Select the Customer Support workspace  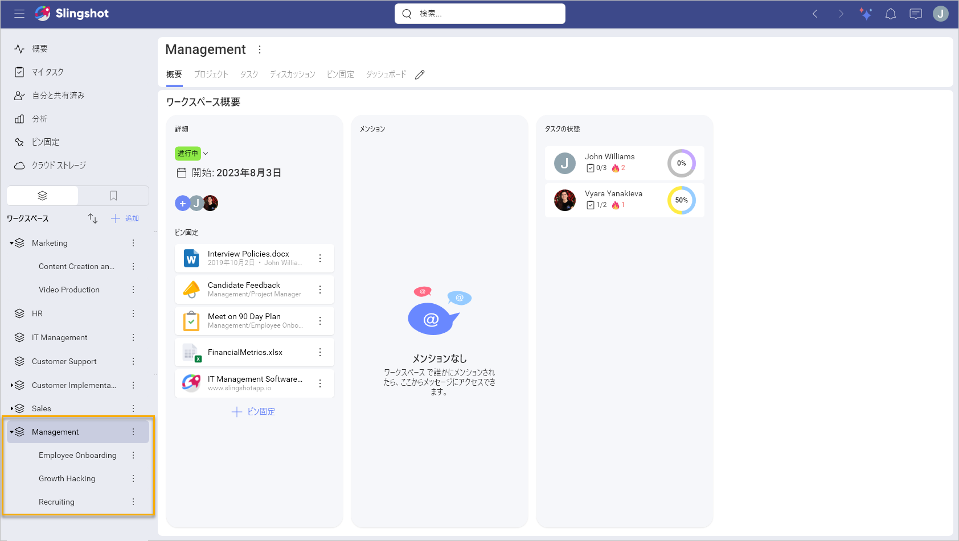tap(64, 361)
